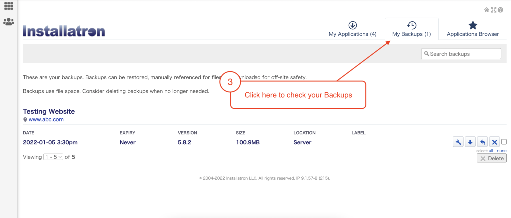The height and width of the screenshot is (218, 511).
Task: Click the location value Server
Action: point(302,142)
